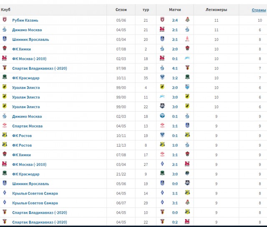Select season 06/07 cell
The height and width of the screenshot is (227, 267).
121,203
